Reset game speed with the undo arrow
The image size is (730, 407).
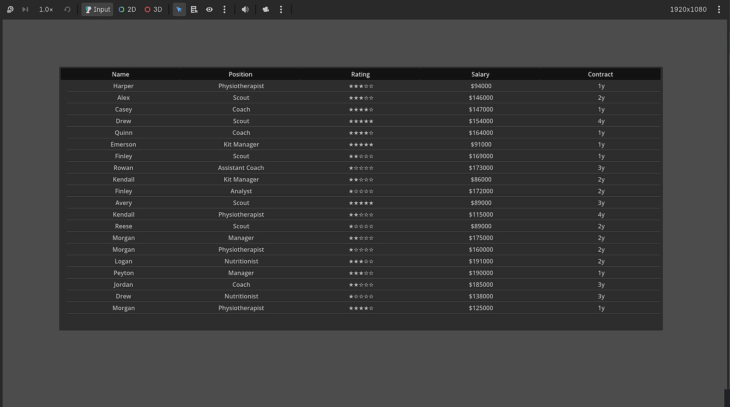coord(67,9)
